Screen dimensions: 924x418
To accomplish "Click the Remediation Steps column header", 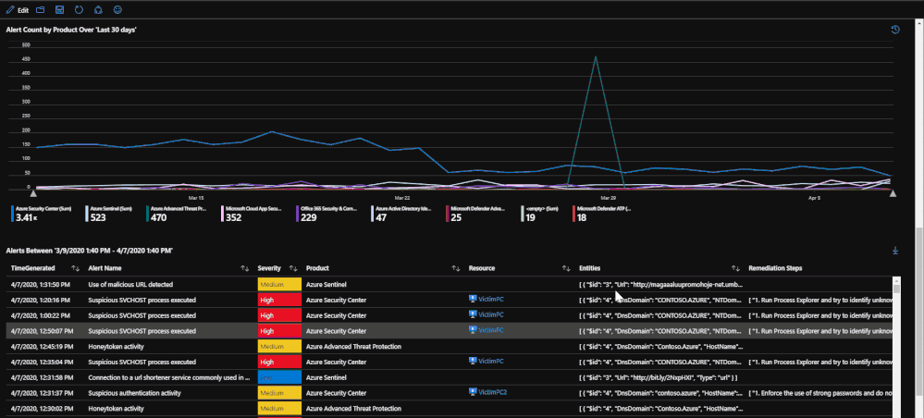I will [775, 268].
